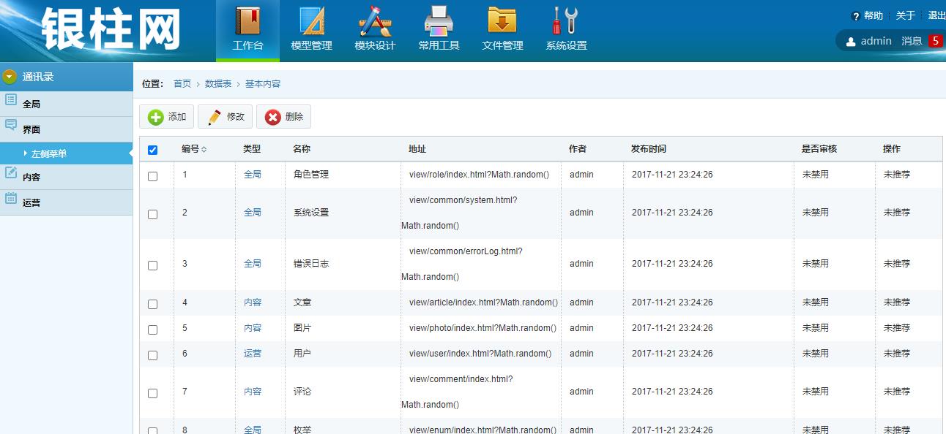The image size is (946, 434).
Task: Go to 数据表 in the breadcrumb
Action: (x=218, y=84)
